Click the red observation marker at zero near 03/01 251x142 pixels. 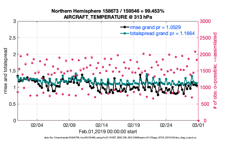click(198, 121)
